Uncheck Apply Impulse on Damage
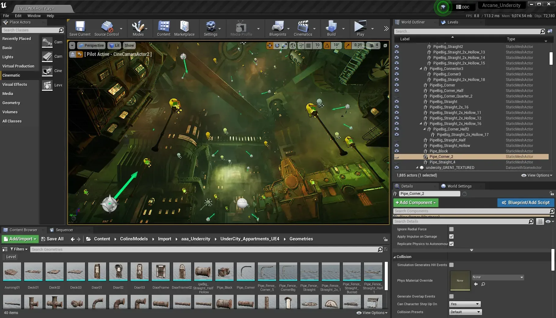The height and width of the screenshot is (318, 556). pyautogui.click(x=451, y=236)
